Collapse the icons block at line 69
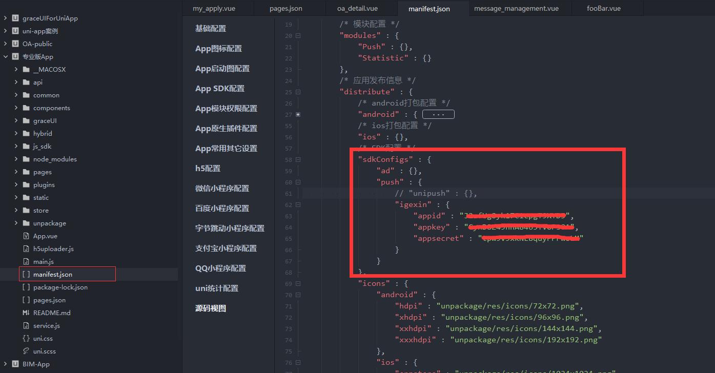 click(298, 284)
